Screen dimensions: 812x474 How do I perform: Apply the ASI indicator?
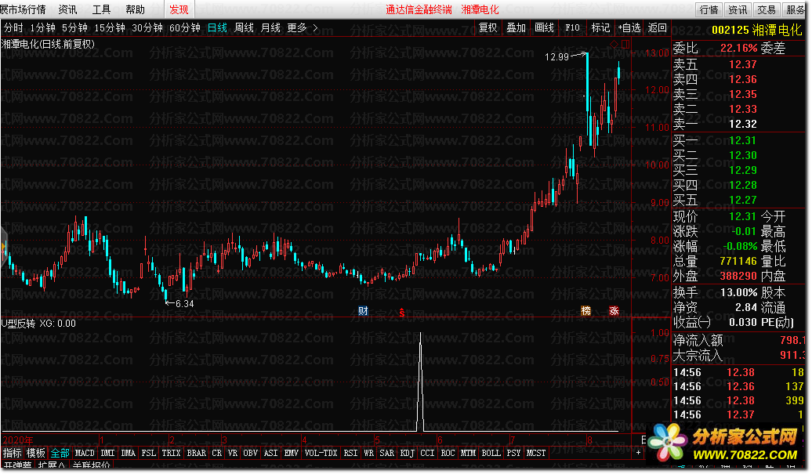[x=271, y=454]
